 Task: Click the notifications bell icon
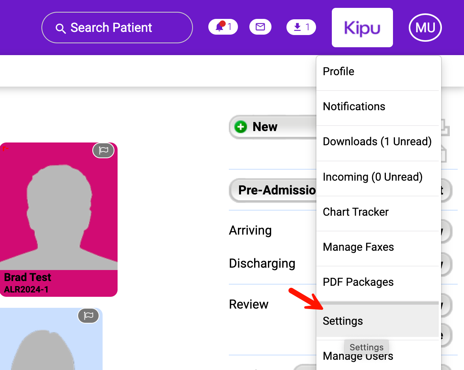[220, 27]
